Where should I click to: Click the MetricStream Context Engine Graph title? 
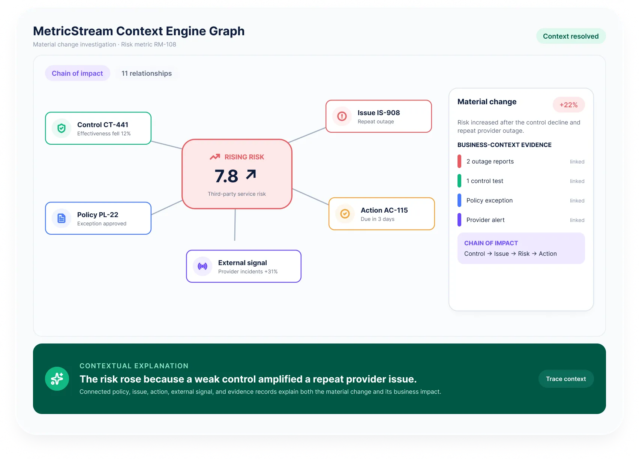pyautogui.click(x=139, y=31)
